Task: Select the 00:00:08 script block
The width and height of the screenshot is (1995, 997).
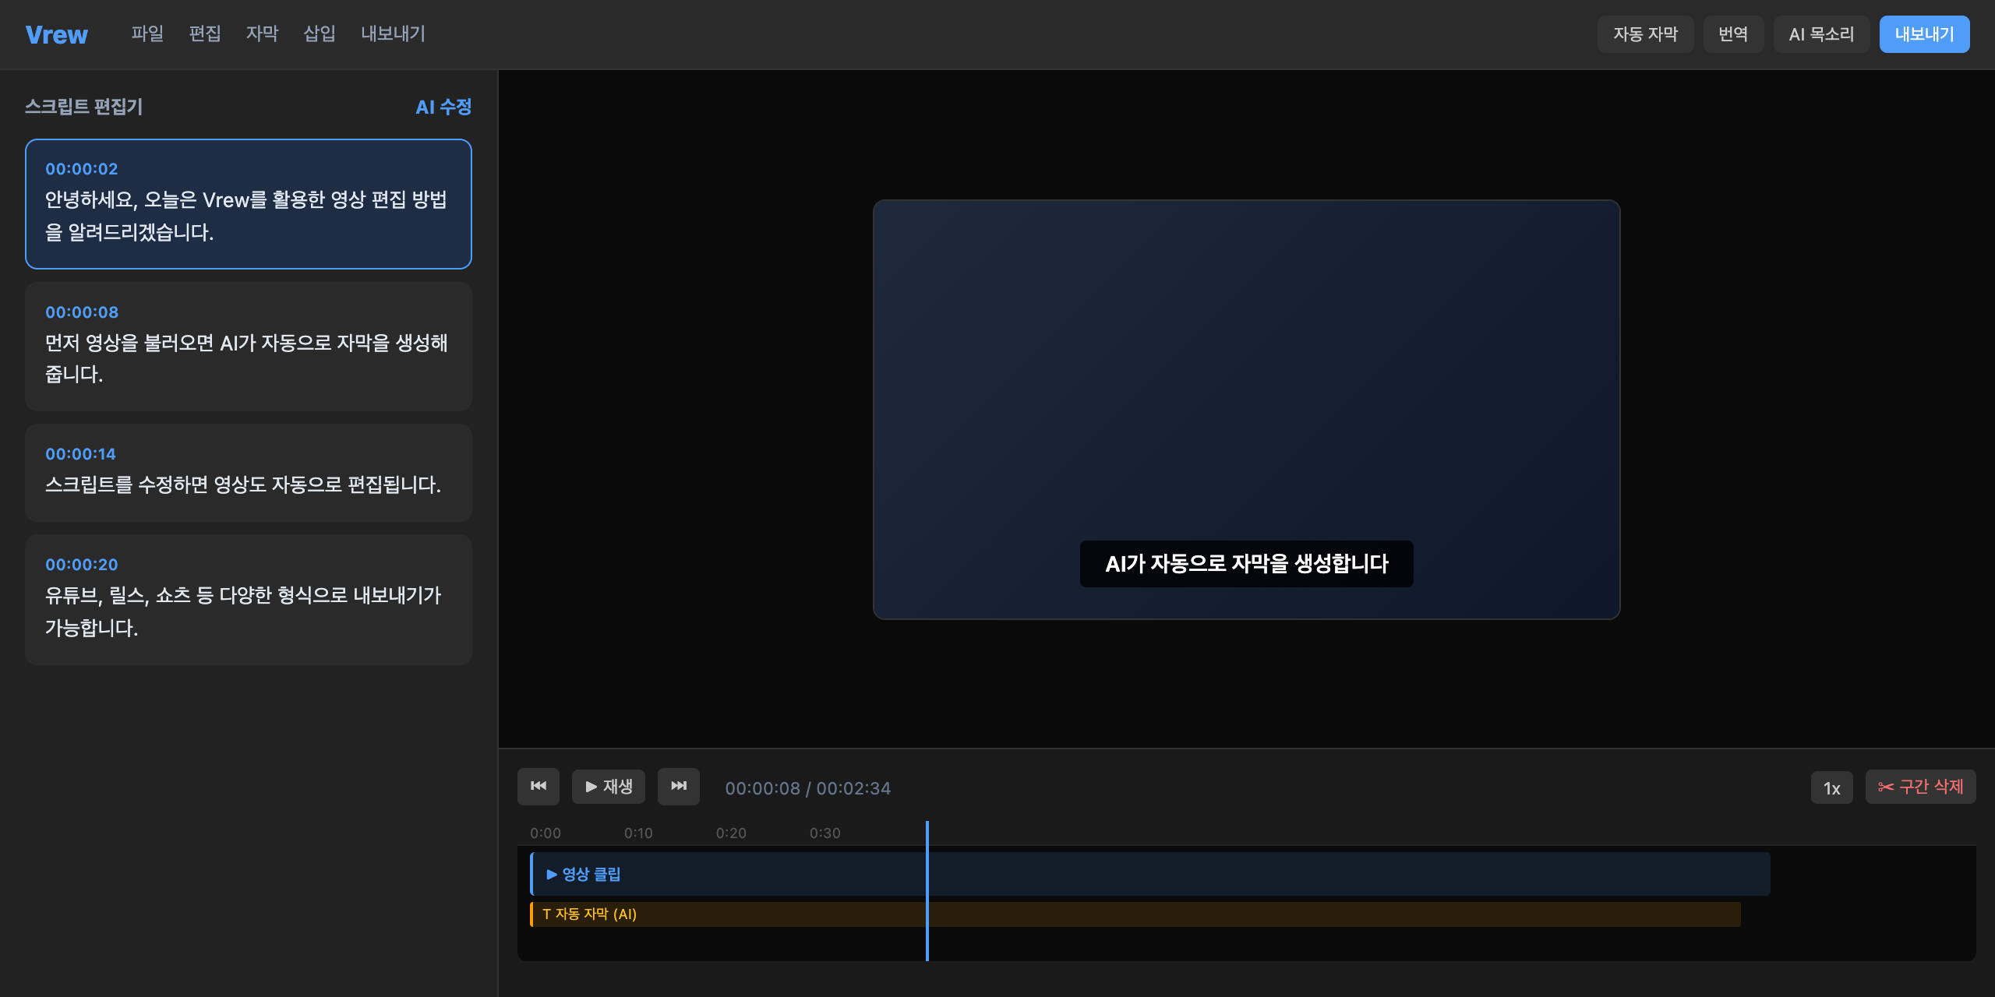Action: tap(249, 347)
